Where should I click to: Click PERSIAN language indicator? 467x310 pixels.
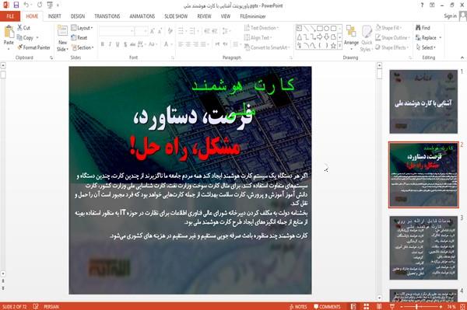[x=51, y=306]
